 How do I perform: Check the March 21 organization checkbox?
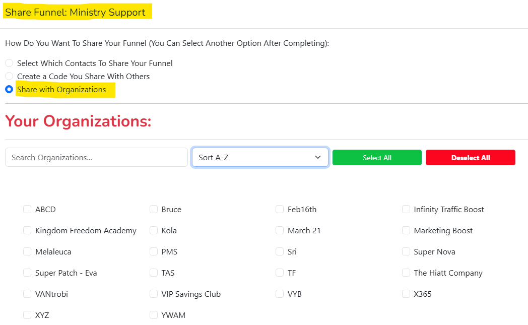pos(280,230)
